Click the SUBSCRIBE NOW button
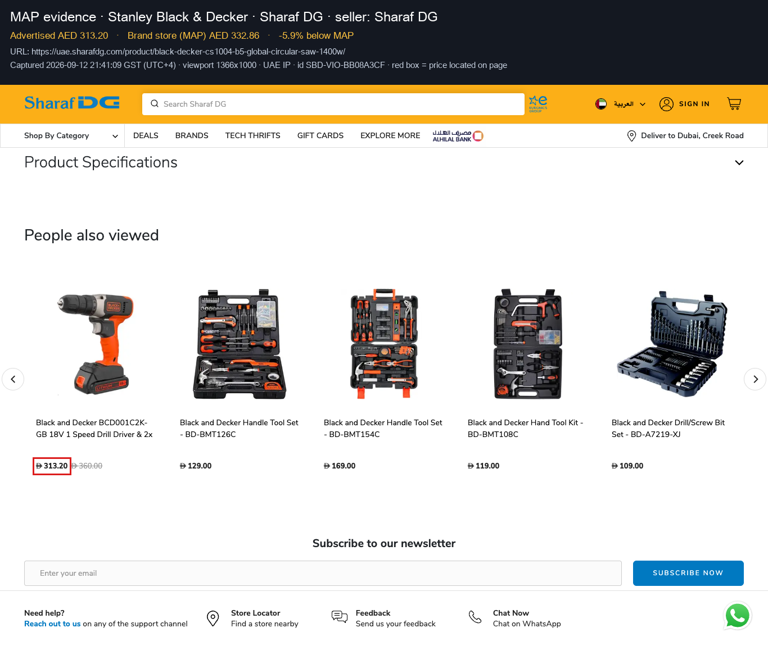 tap(688, 573)
